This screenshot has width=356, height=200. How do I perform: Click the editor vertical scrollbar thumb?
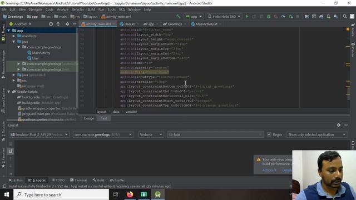[348, 93]
